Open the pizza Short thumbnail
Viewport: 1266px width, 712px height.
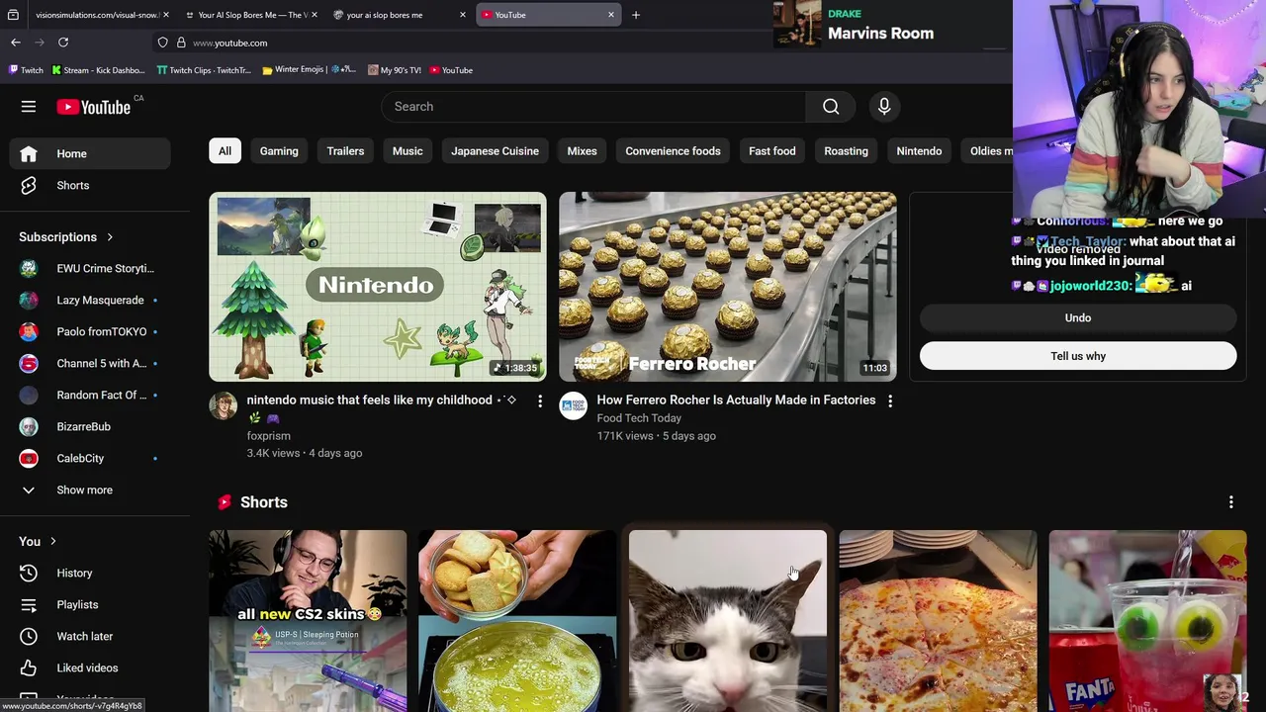click(938, 621)
